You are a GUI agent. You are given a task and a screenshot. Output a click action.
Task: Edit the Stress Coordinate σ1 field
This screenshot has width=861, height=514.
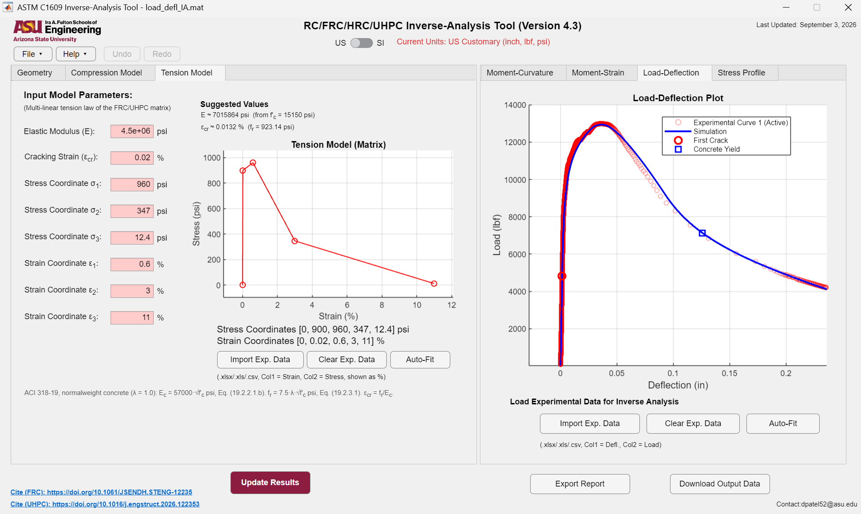tap(132, 184)
